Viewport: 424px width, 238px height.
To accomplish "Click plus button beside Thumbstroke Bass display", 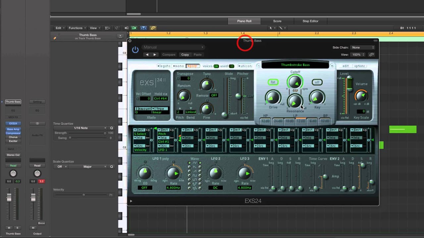I will tap(332, 66).
